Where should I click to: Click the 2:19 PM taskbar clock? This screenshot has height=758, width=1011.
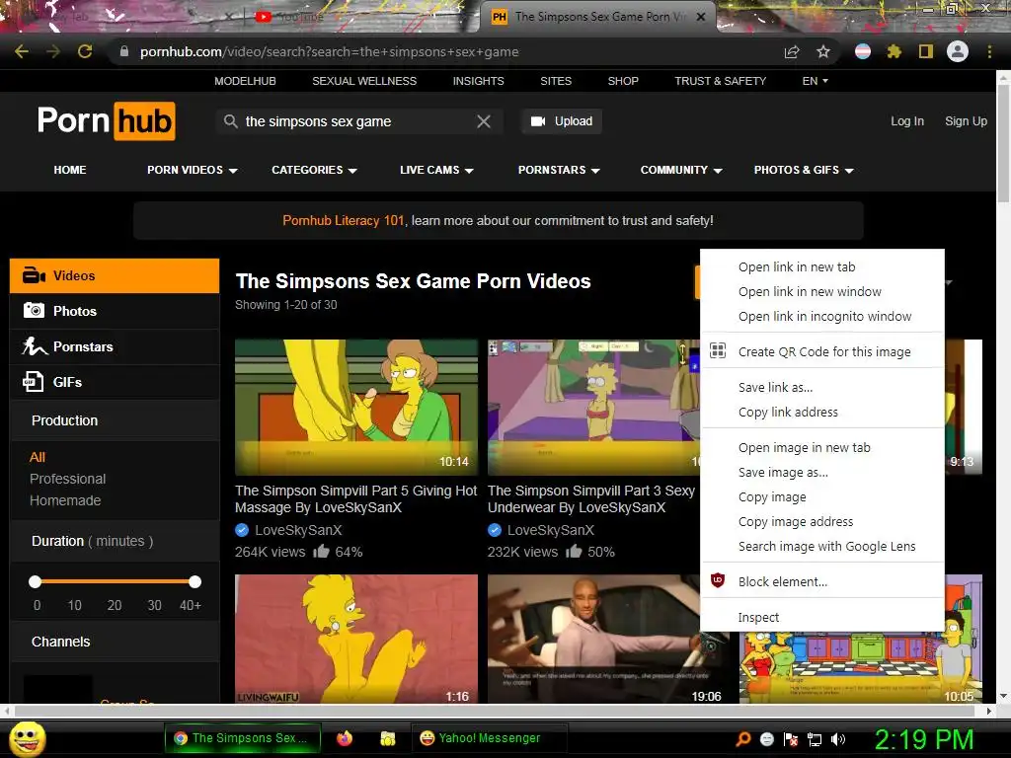(x=923, y=739)
